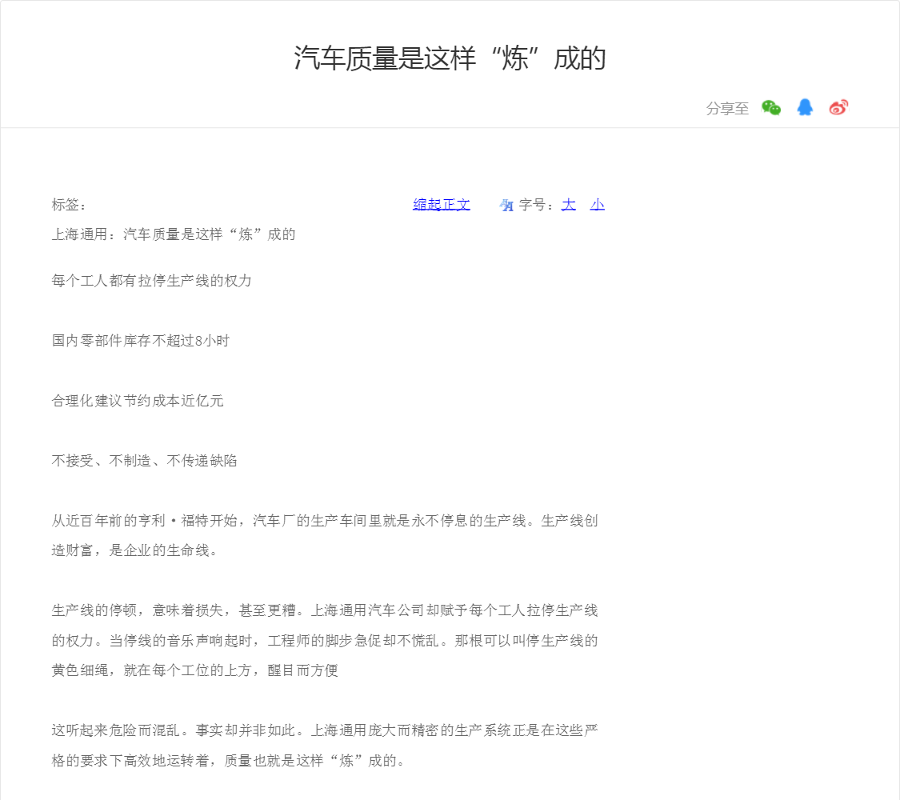The width and height of the screenshot is (900, 800).
Task: Click the paragraph starting 从近百年前的亨利·福特开始
Action: [325, 535]
